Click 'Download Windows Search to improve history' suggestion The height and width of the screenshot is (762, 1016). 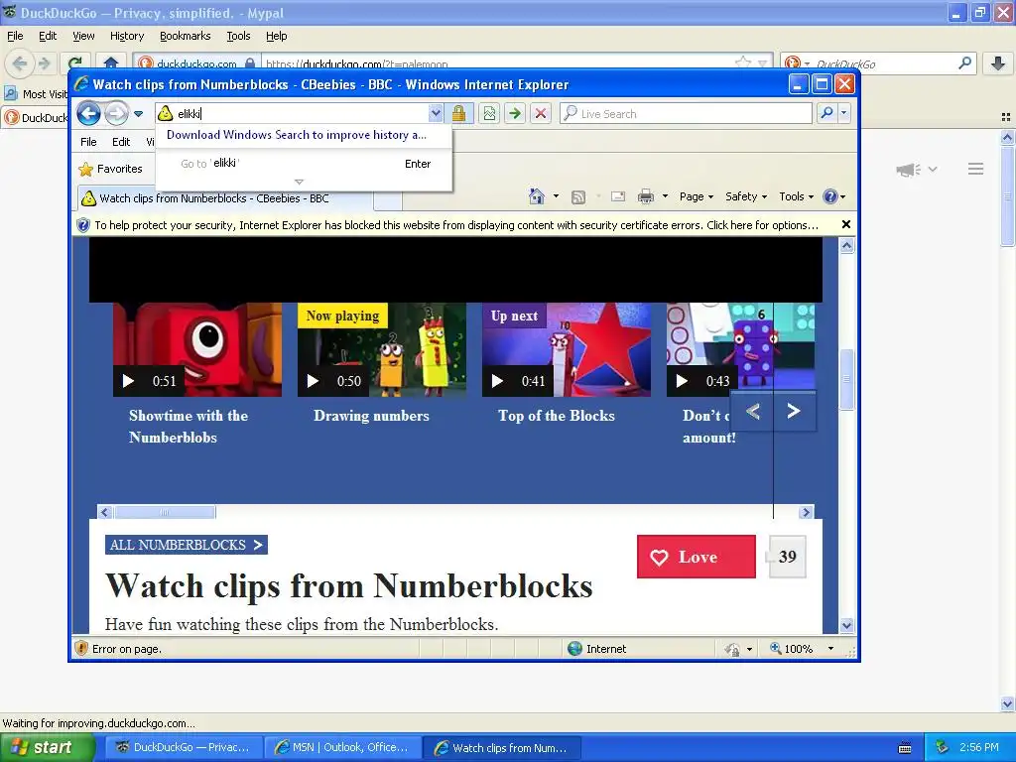(297, 135)
